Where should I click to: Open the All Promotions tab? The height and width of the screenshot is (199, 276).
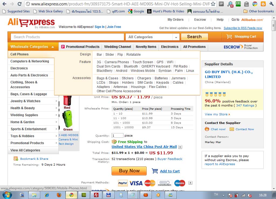pyautogui.click(x=194, y=47)
